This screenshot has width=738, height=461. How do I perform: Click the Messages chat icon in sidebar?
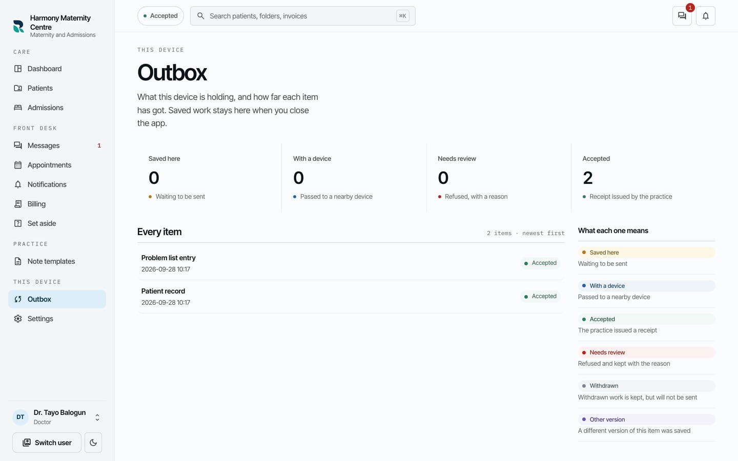click(18, 145)
